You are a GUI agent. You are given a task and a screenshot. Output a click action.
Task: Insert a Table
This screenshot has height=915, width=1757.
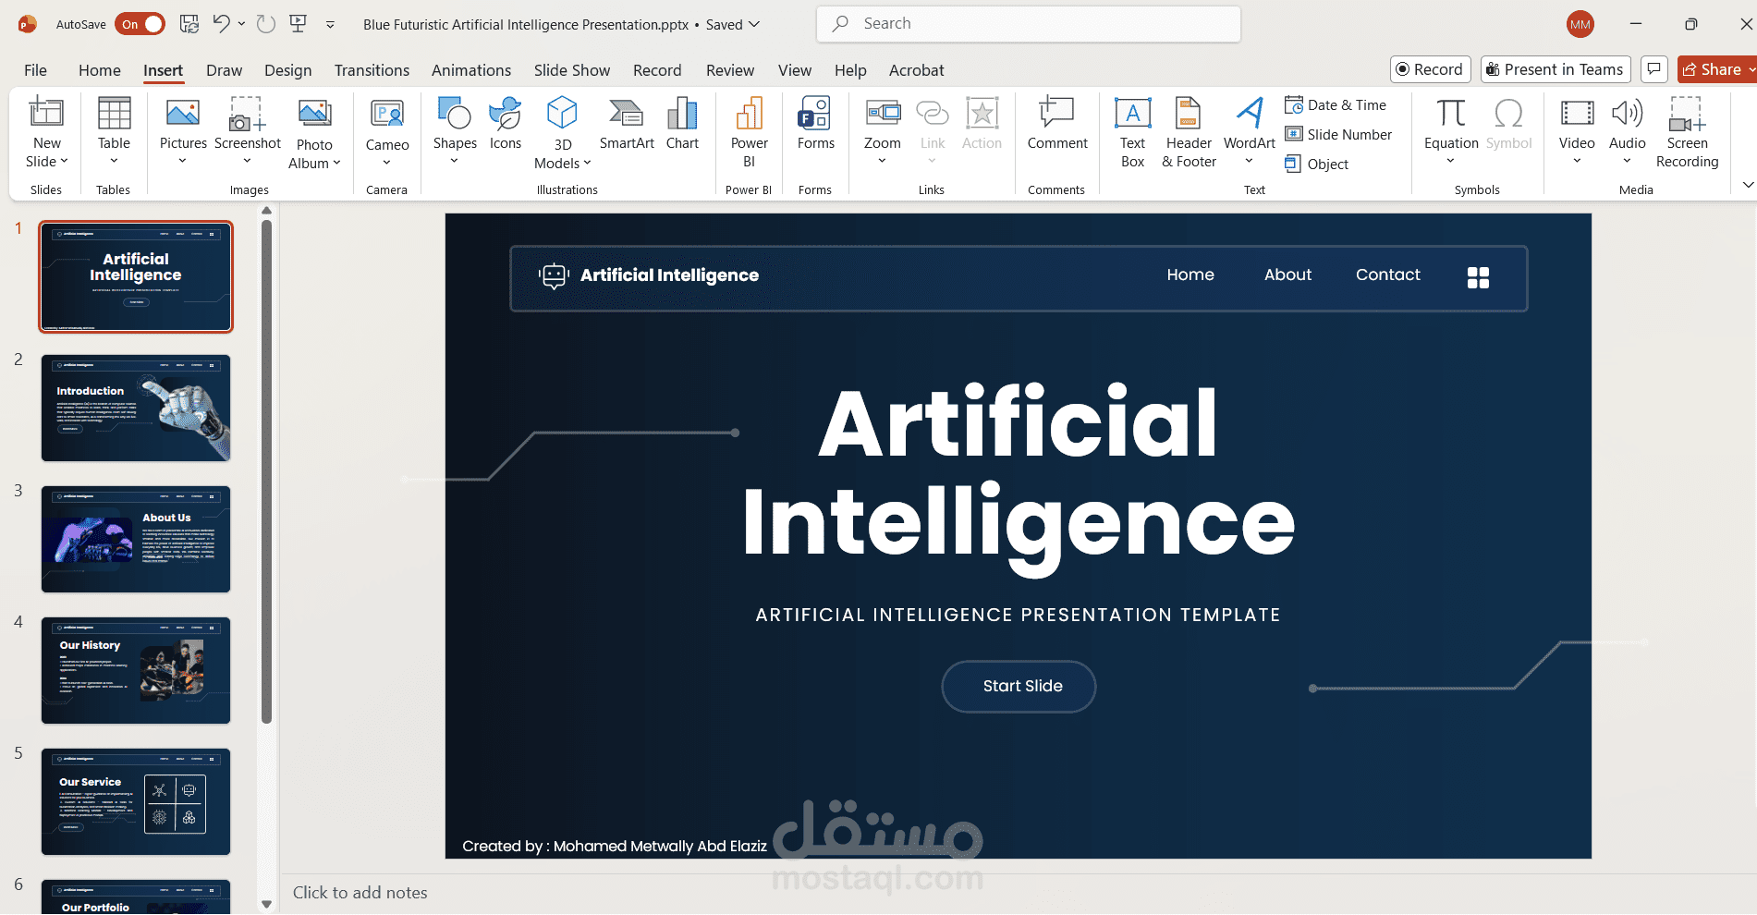tap(114, 133)
